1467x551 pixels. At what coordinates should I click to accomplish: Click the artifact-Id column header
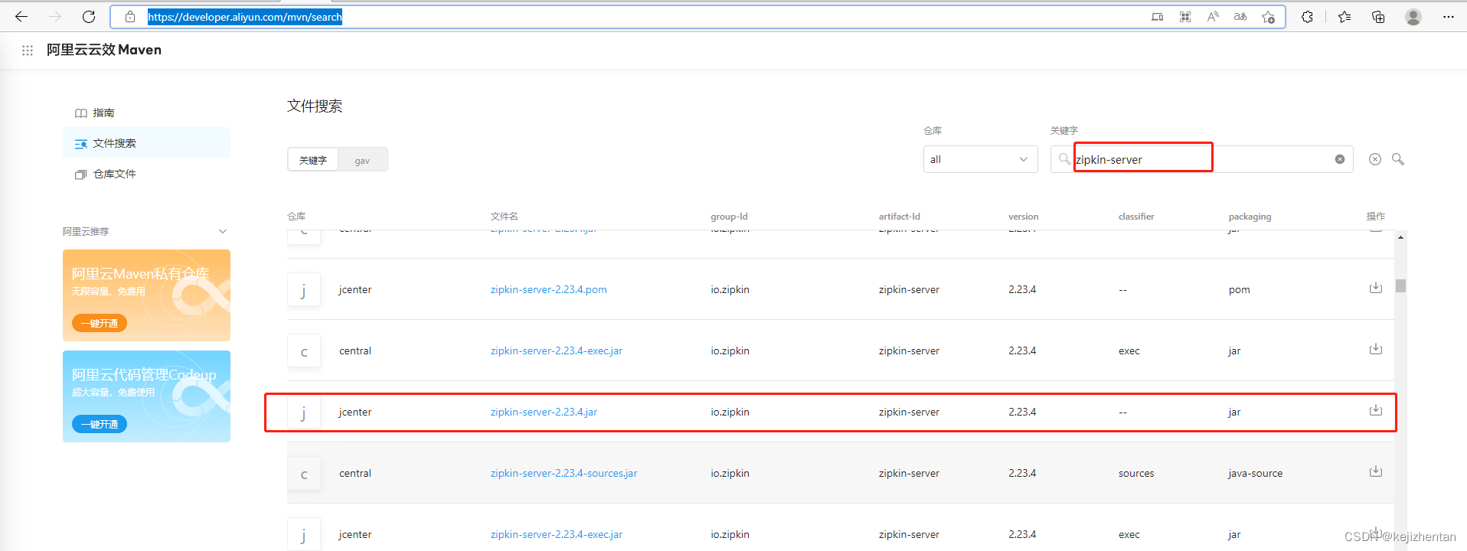pyautogui.click(x=900, y=217)
